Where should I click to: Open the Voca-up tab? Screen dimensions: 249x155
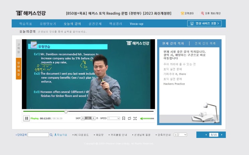pos(136,24)
